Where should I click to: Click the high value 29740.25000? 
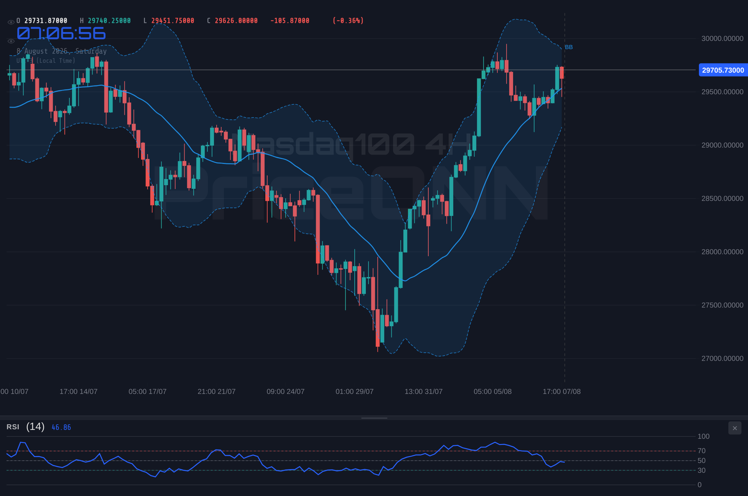point(109,21)
